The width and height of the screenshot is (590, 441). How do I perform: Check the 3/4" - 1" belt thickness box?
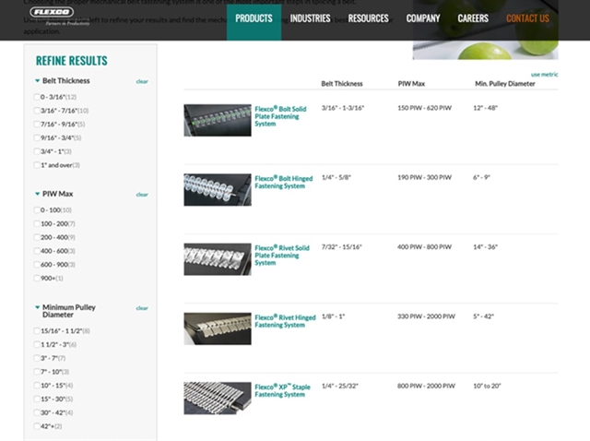tap(37, 151)
